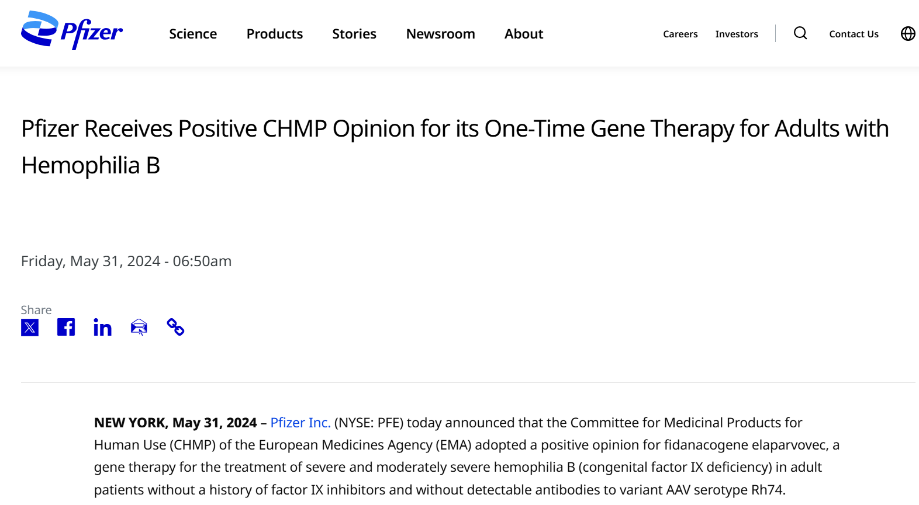
Task: Open the Newsroom menu
Action: pos(441,34)
